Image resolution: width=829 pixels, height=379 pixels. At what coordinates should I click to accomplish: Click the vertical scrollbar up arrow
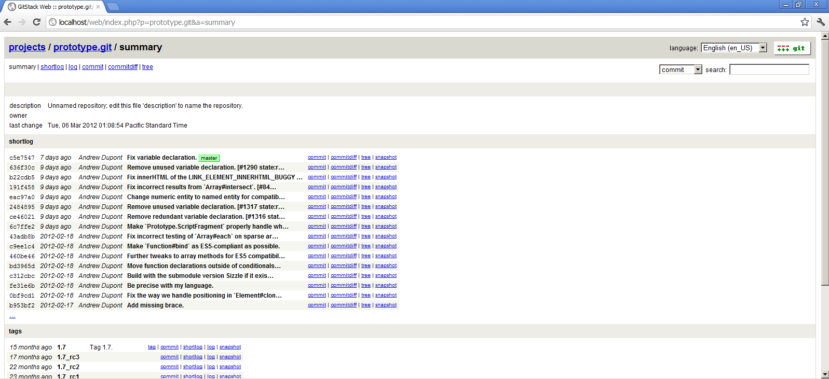[825, 36]
